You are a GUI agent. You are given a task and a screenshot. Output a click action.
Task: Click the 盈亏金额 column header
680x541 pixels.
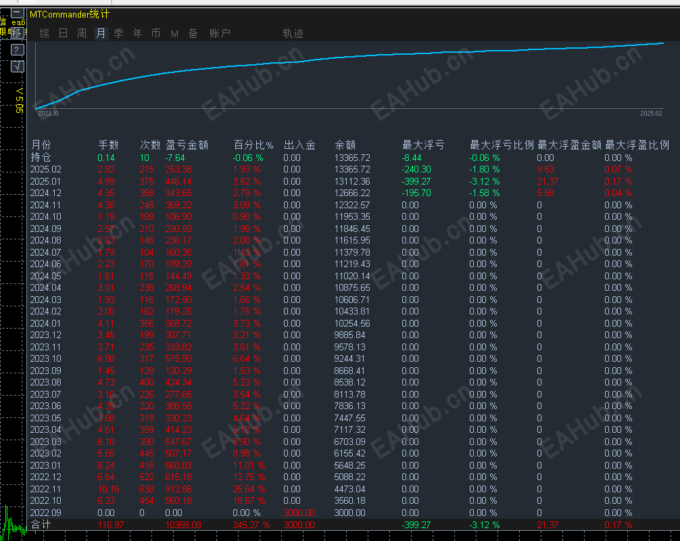click(x=187, y=145)
